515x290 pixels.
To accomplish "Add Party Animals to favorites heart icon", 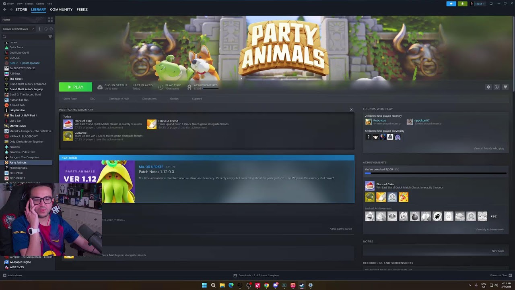I will (x=505, y=87).
